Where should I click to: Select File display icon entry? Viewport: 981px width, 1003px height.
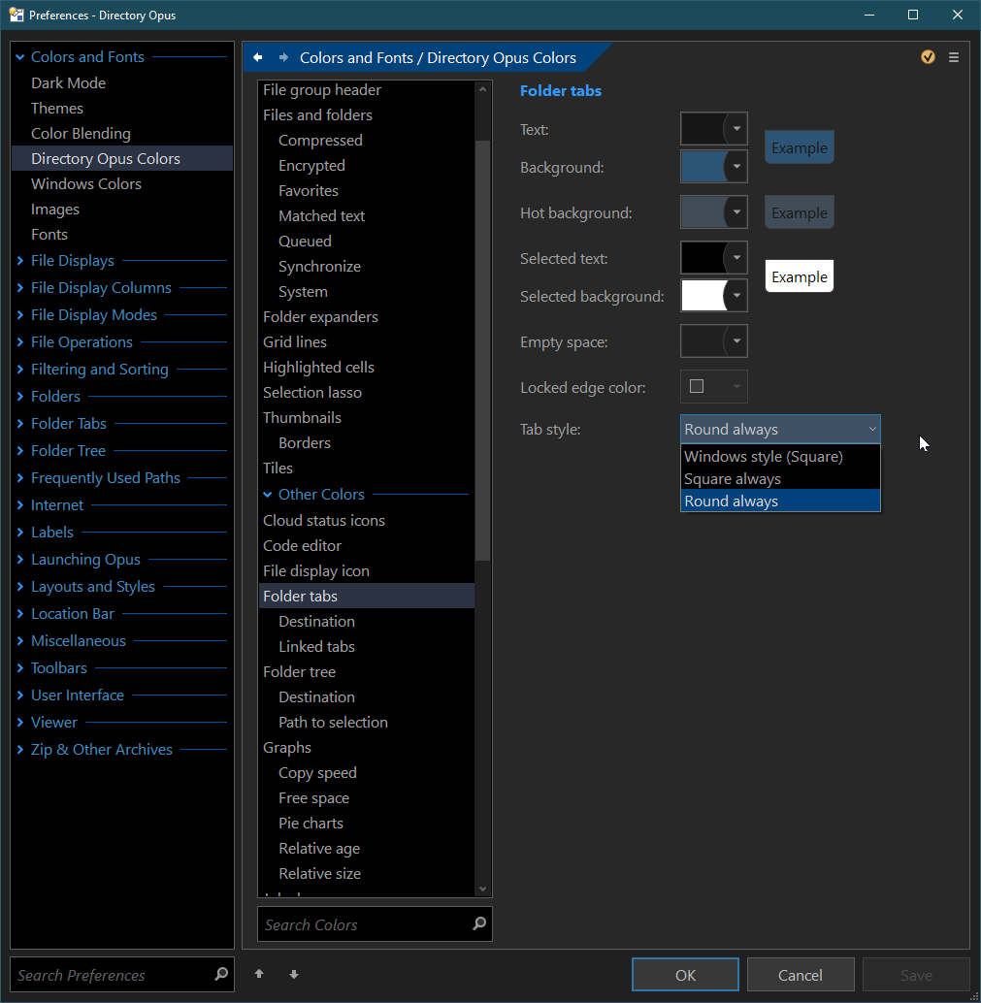click(316, 571)
